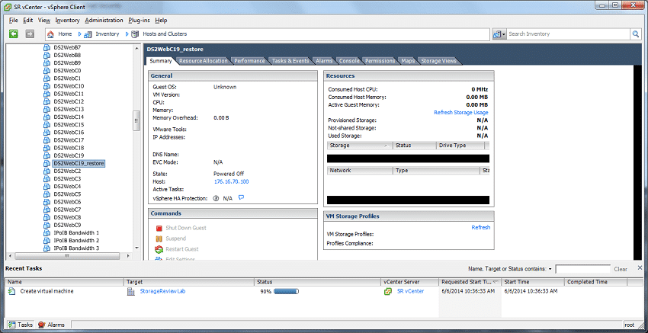
Task: Open the Administration menu
Action: [x=104, y=21]
